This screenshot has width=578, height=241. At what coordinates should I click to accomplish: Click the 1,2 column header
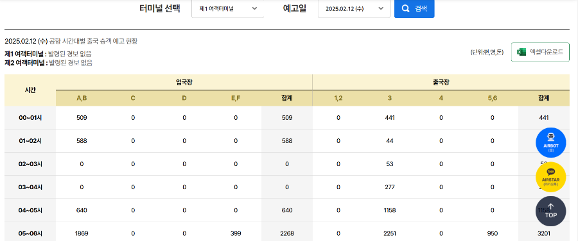(x=338, y=98)
